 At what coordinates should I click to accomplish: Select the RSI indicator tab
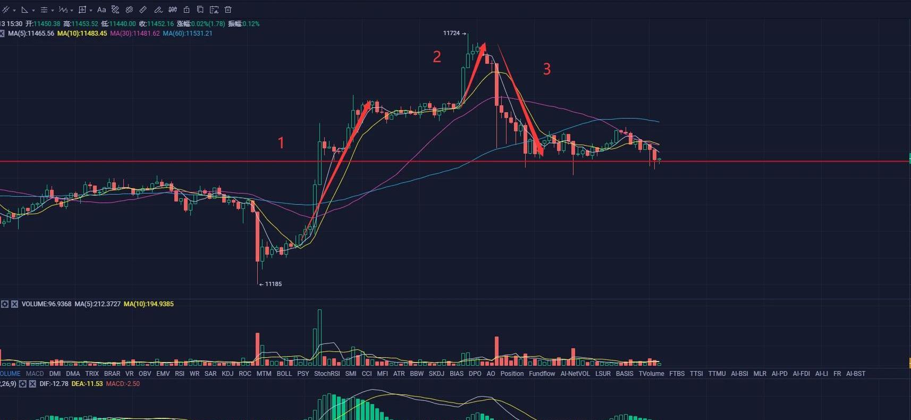click(x=180, y=374)
